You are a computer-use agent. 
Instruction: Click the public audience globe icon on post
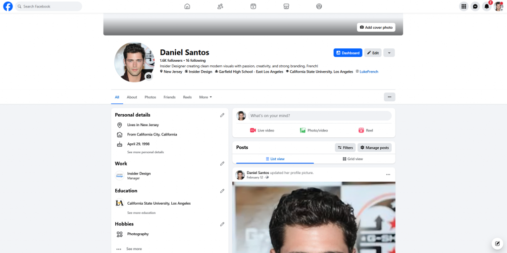click(x=267, y=177)
